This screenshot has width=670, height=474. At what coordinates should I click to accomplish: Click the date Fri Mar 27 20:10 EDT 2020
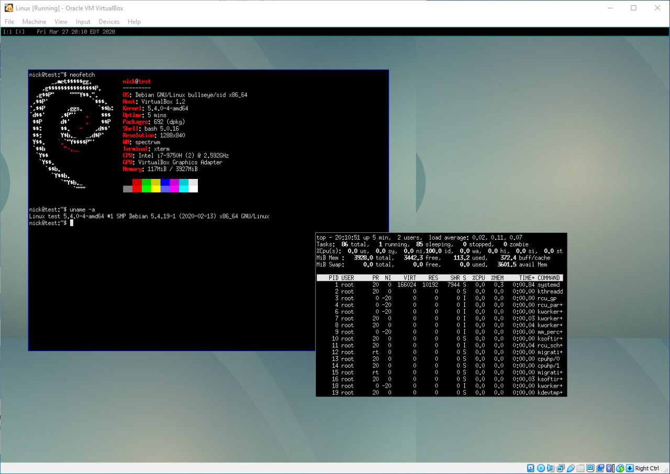[76, 32]
